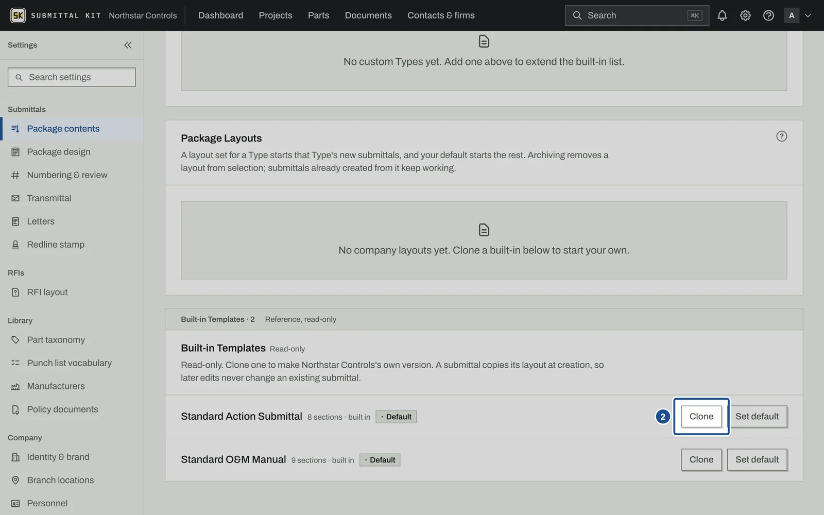Click the Identity & brand building icon

pos(15,457)
